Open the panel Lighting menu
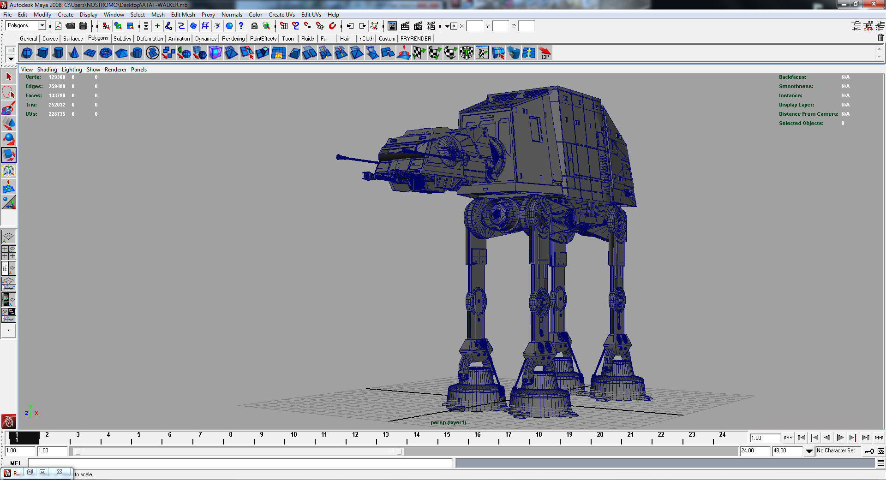Viewport: 886px width, 480px height. pos(72,70)
